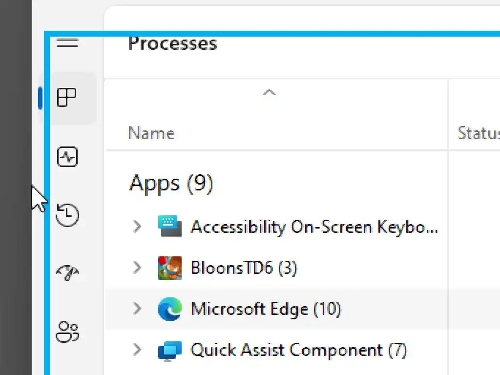500x375 pixels.
Task: Click the Microsoft Edge logo icon
Action: 170,309
